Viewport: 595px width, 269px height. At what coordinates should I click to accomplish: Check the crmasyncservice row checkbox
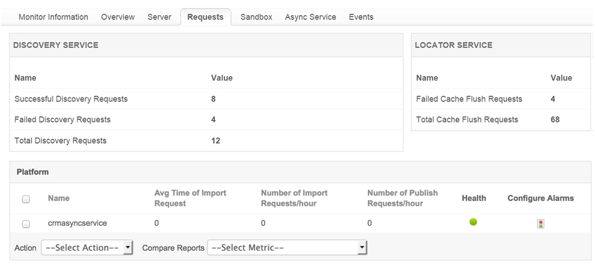[26, 224]
